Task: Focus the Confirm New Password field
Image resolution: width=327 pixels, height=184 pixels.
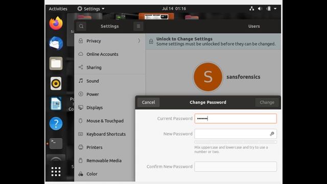Action: (236, 167)
